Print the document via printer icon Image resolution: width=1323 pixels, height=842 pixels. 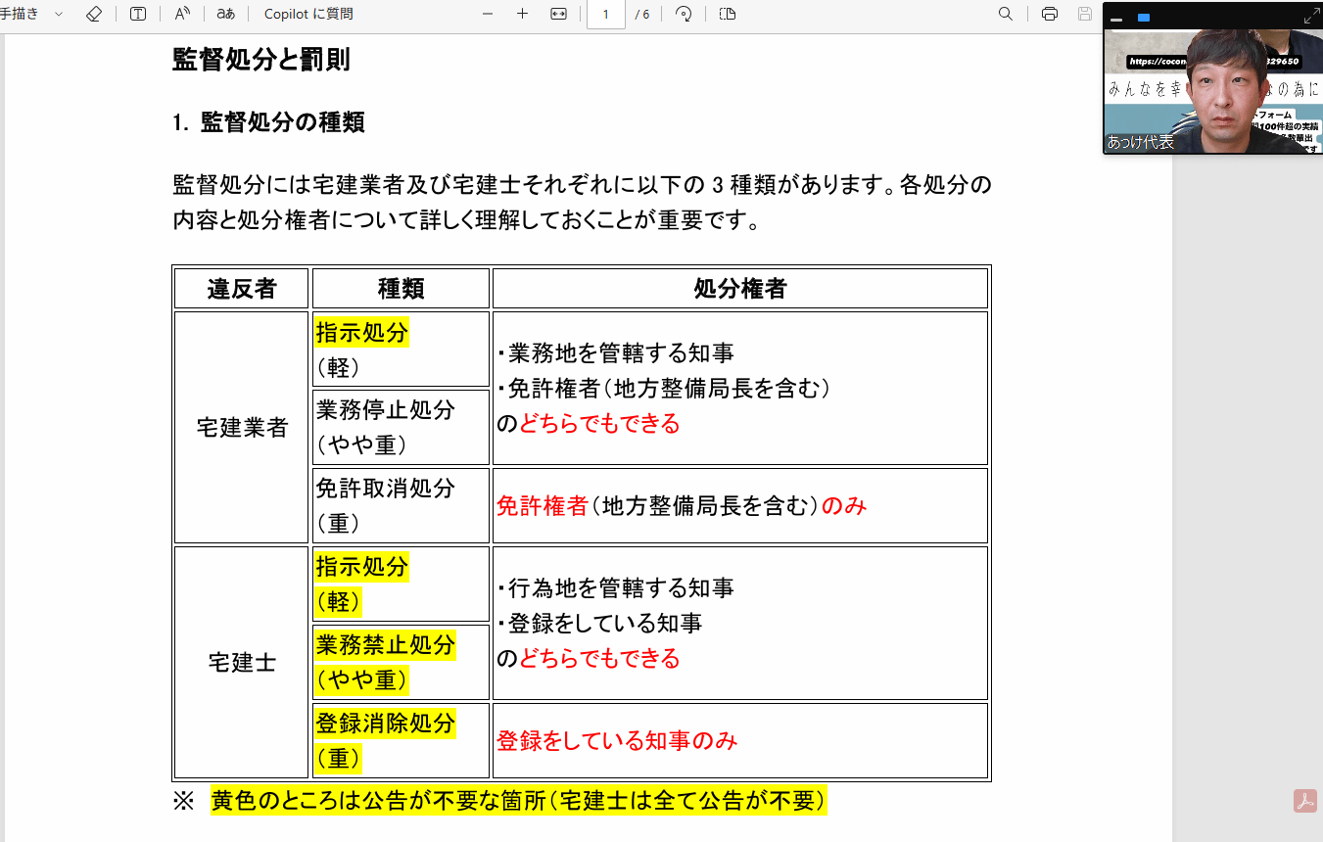[x=1050, y=14]
